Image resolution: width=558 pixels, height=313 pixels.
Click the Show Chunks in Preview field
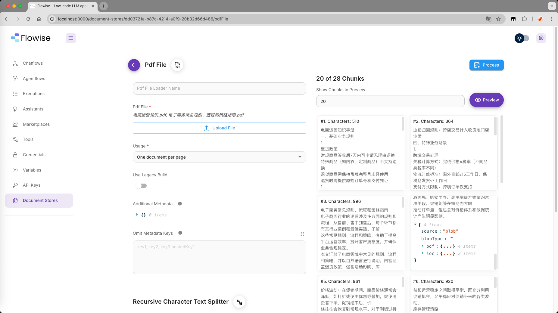point(390,101)
